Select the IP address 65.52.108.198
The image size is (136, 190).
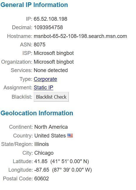pyautogui.click(x=50, y=19)
